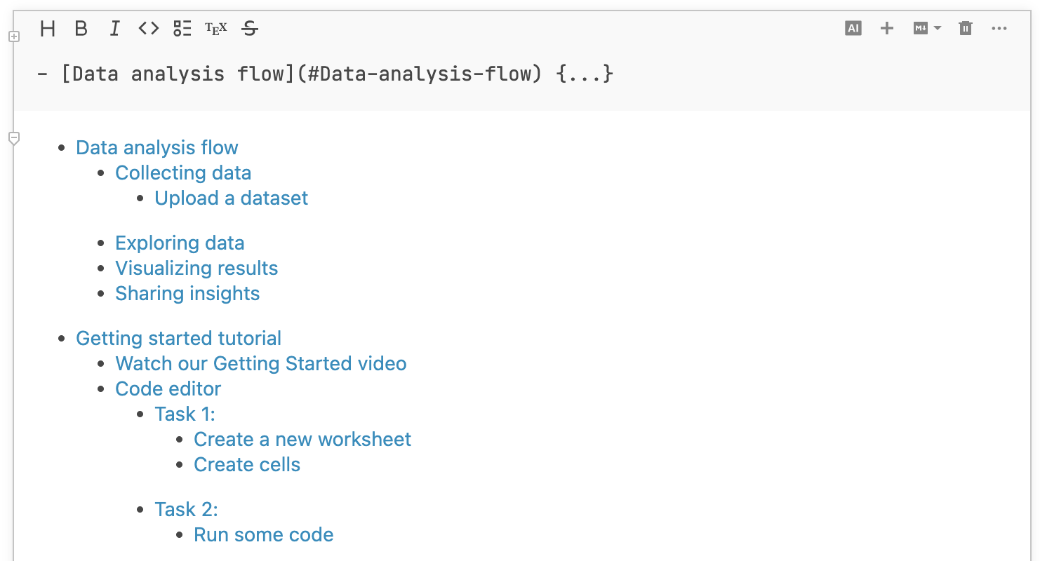Expand a new cell above via the gutter plus
This screenshot has height=561, width=1040.
pos(15,36)
